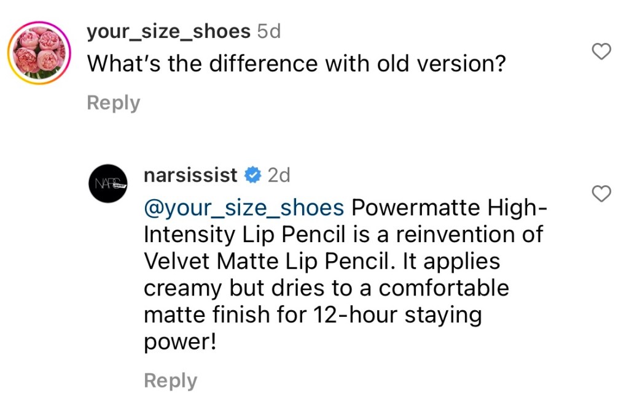
Task: Reply to the narsissist comment
Action: click(170, 381)
